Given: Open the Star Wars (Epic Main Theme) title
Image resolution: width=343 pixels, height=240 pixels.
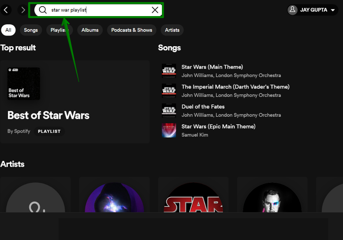Looking at the screenshot, I should (218, 126).
